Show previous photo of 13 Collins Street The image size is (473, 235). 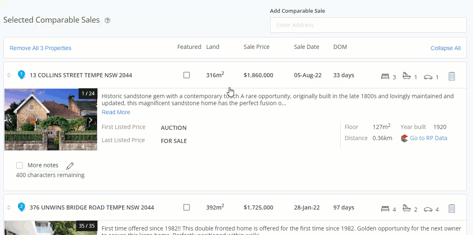point(10,120)
